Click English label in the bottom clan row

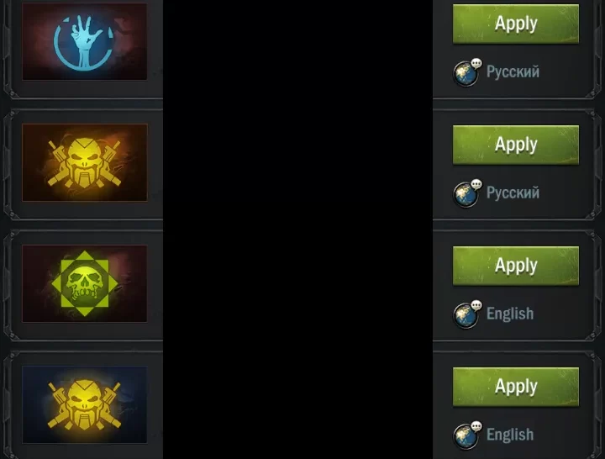point(510,435)
